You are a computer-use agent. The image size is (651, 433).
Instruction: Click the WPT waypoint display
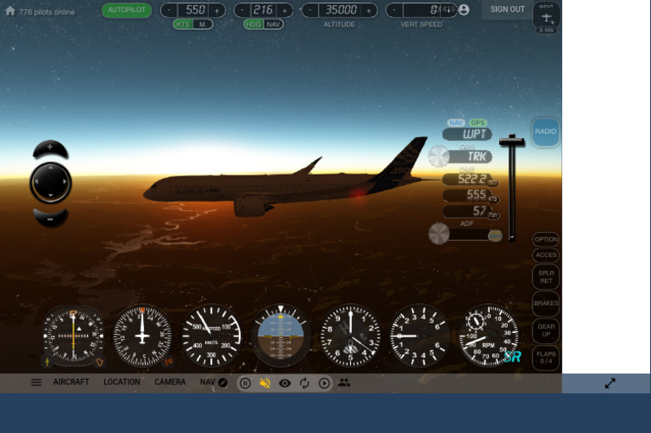(467, 134)
